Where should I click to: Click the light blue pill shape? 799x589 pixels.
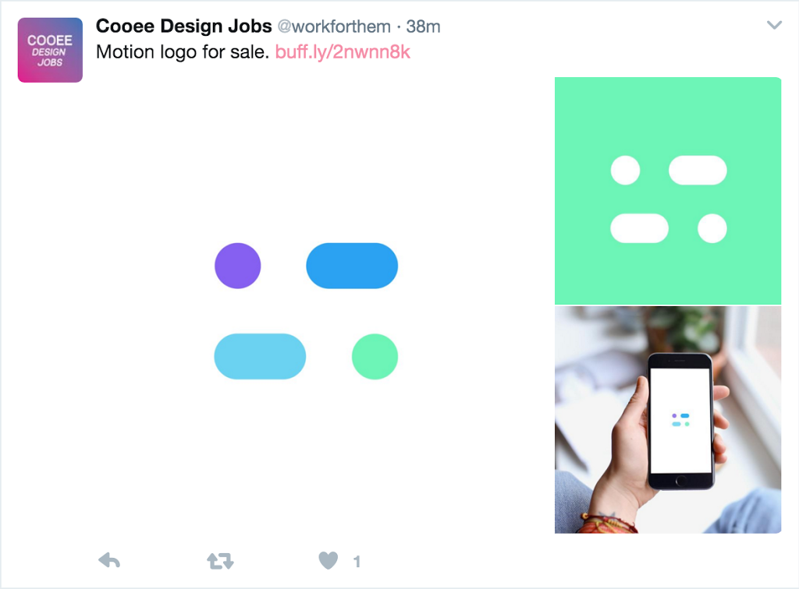coord(260,357)
